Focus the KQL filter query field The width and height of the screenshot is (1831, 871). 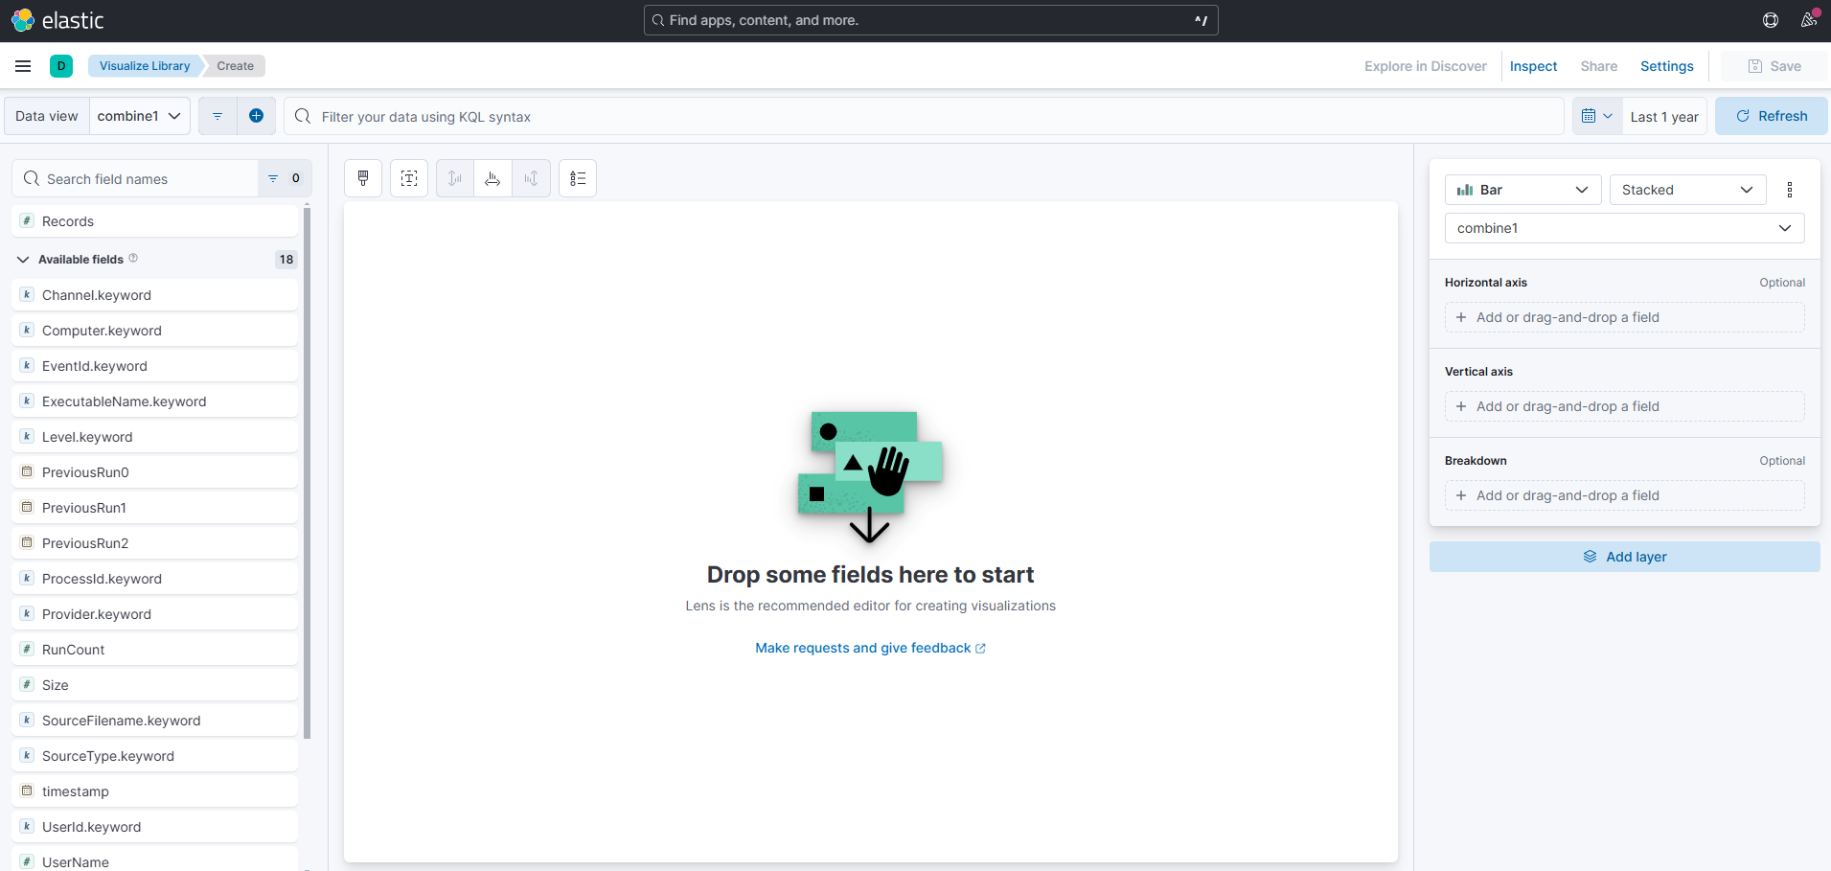[x=925, y=116]
